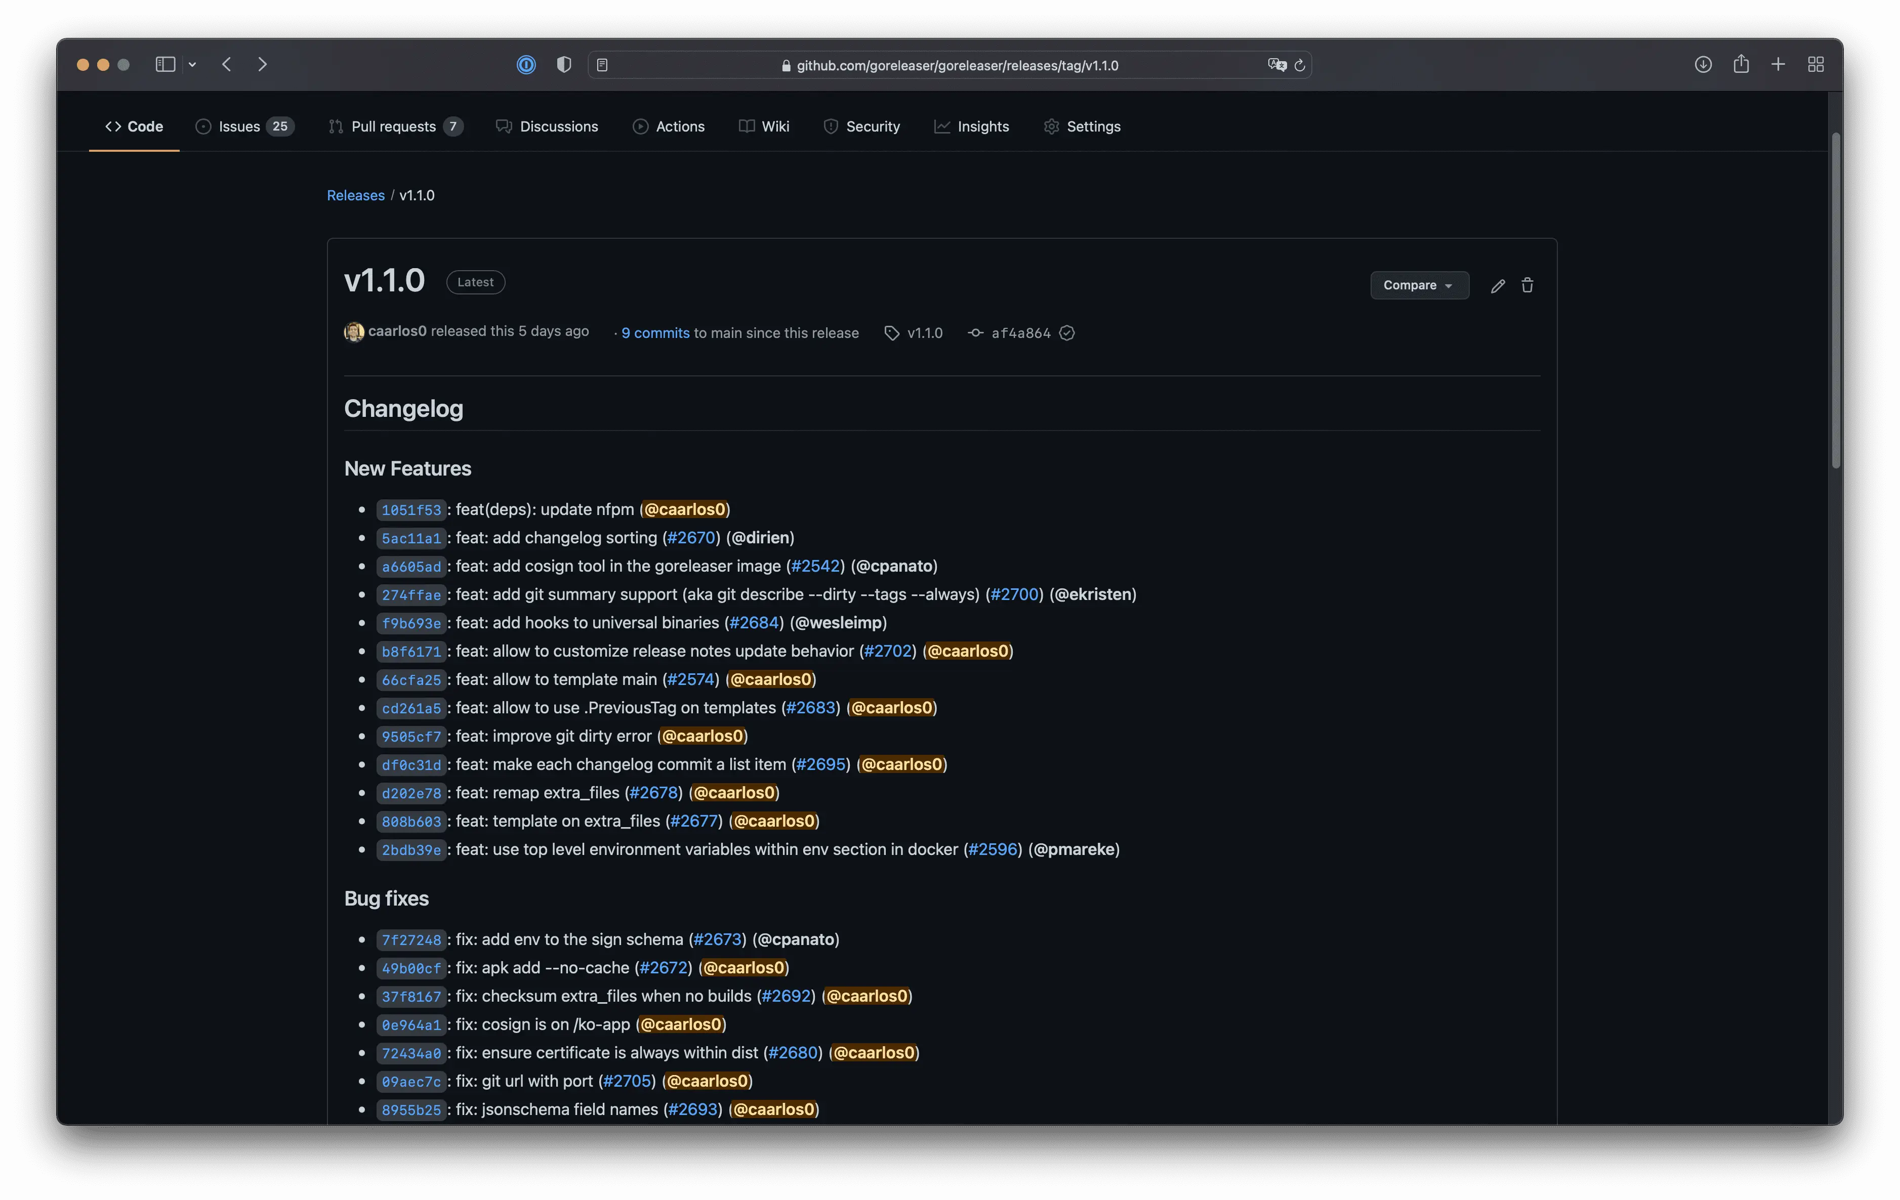Image resolution: width=1900 pixels, height=1200 pixels.
Task: Open pull request #2542 link
Action: [x=815, y=566]
